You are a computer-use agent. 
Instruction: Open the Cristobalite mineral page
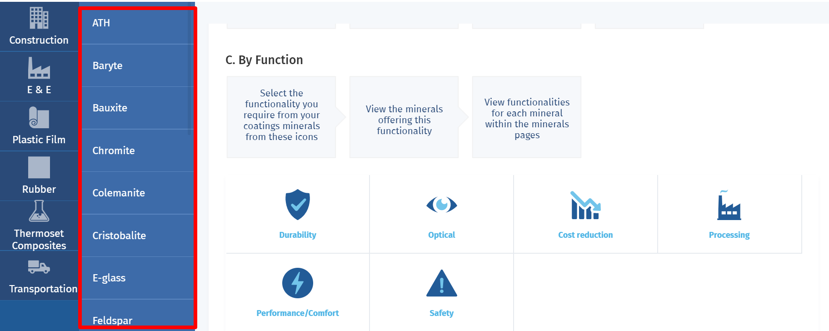pyautogui.click(x=119, y=236)
